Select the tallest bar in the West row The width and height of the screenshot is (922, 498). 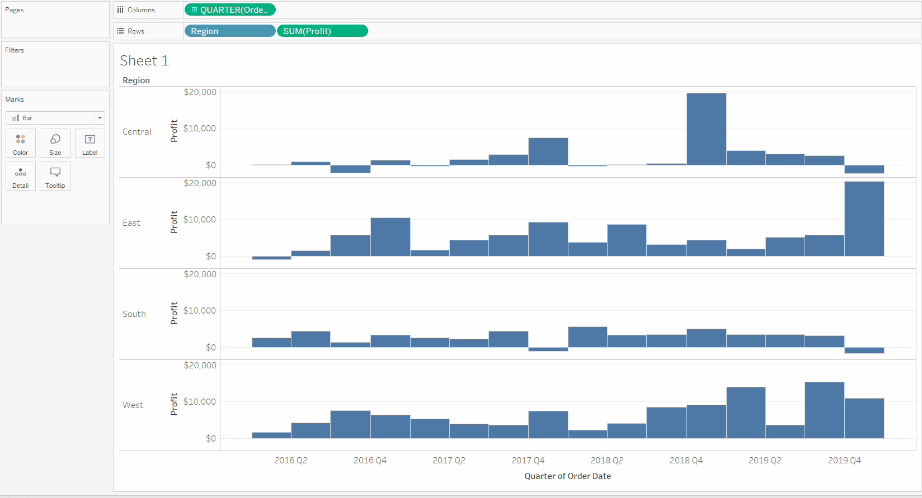click(x=825, y=410)
